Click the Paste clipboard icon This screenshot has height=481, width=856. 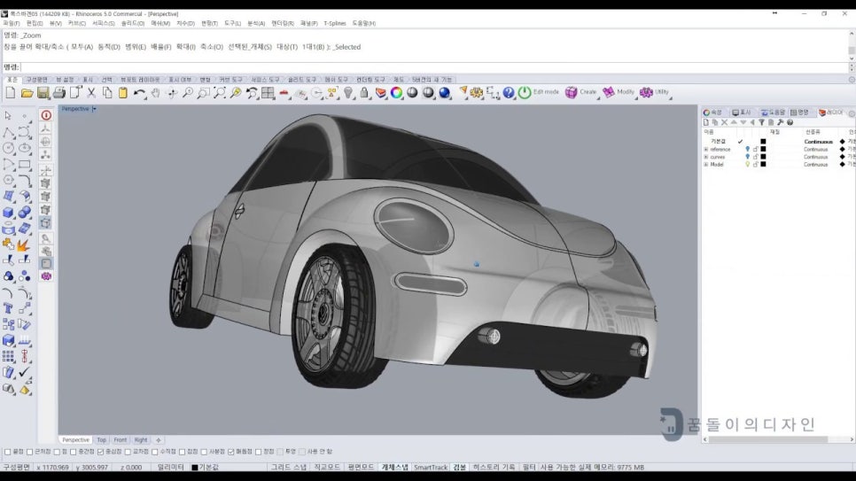pos(123,93)
